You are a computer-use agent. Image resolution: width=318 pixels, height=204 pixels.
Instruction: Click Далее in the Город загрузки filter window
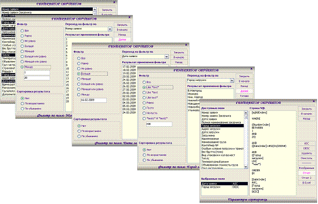pyautogui.click(x=244, y=91)
